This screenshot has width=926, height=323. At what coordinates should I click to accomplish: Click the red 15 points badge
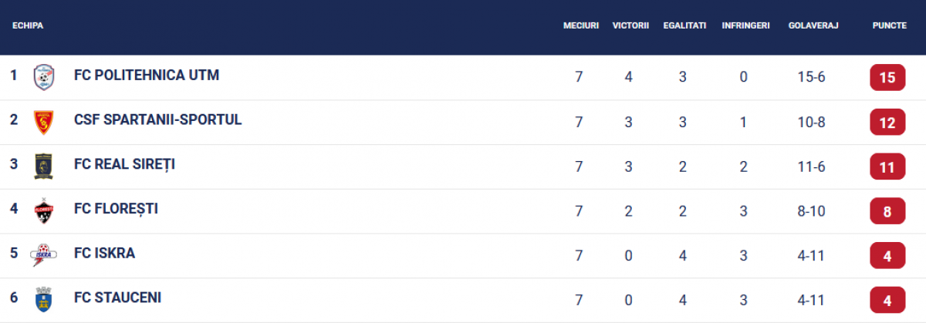coord(887,77)
